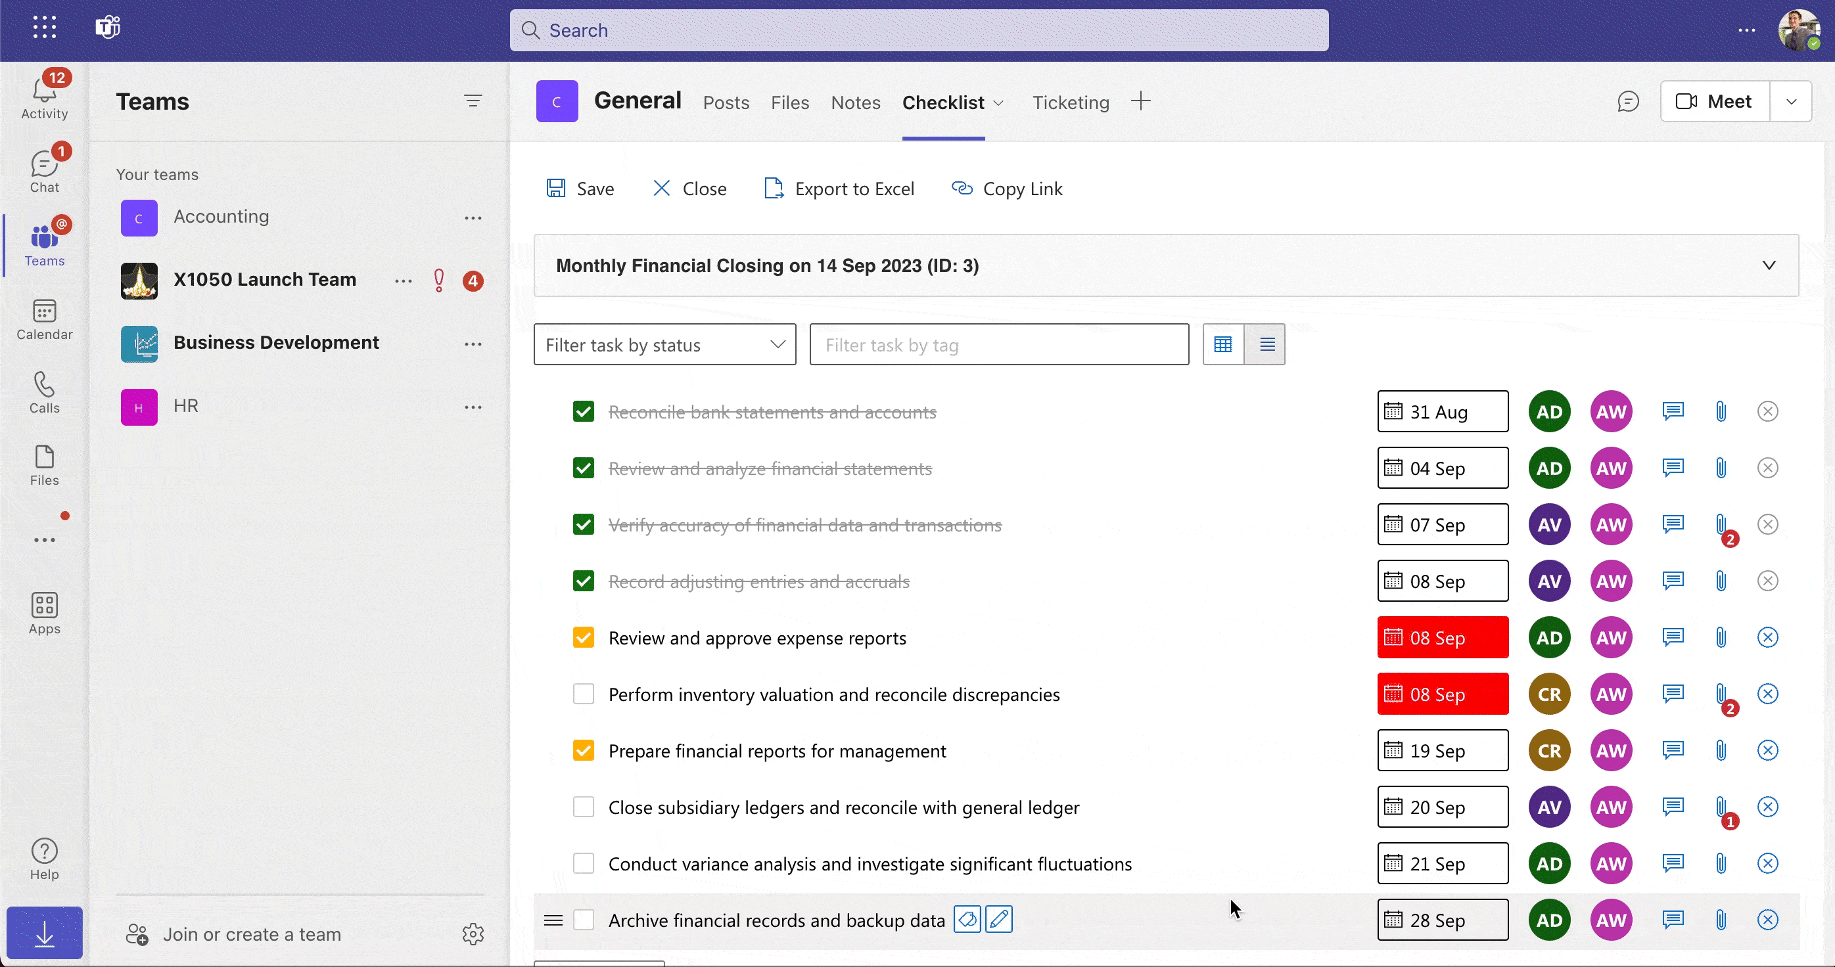Click Export to Excel
The image size is (1835, 967).
839,189
